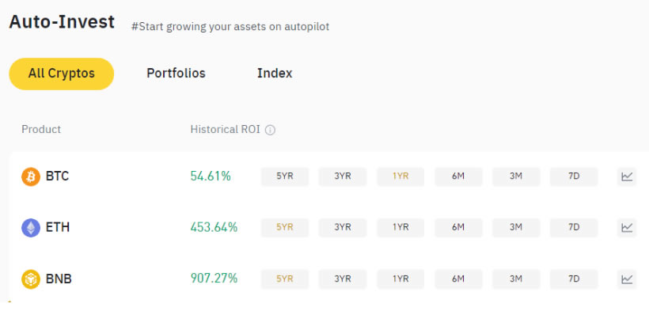649x311 pixels.
Task: Switch to the Index tab
Action: [x=275, y=74]
